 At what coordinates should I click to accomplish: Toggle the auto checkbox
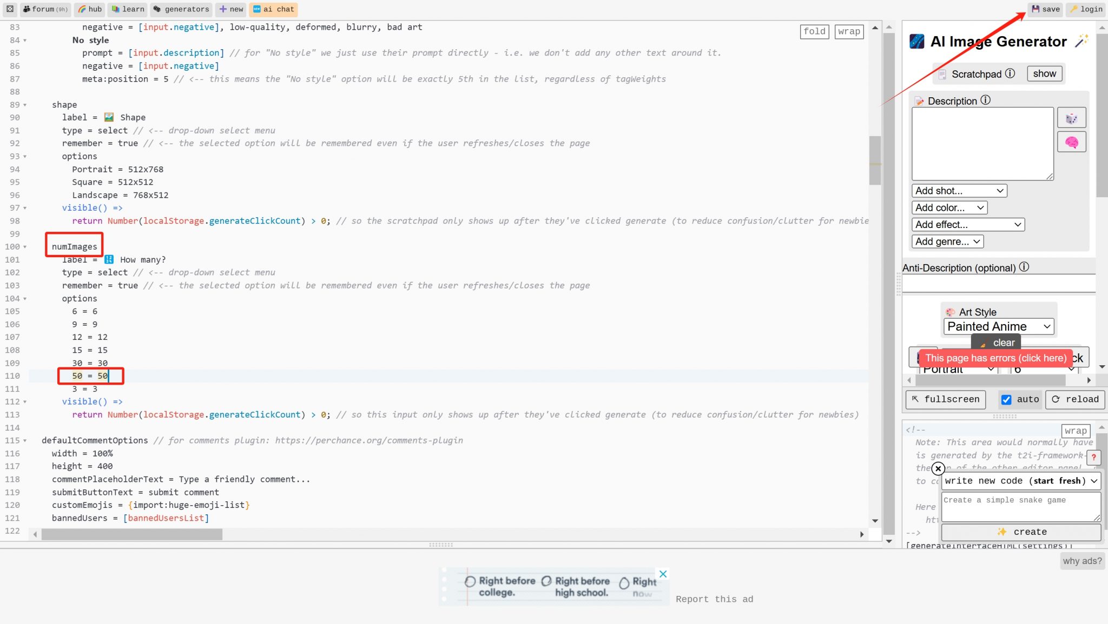pos(1006,400)
